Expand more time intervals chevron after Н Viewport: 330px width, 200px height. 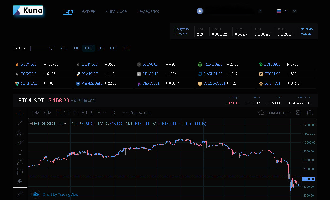(105, 113)
